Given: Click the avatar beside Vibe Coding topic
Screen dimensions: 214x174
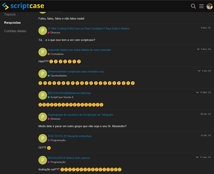Looking at the screenshot, I should [42, 30].
